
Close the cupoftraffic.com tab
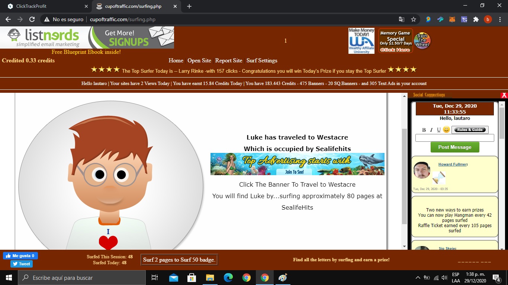(175, 6)
